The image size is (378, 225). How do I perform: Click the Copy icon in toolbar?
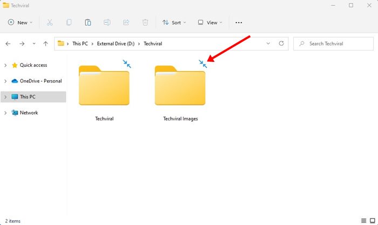click(69, 23)
